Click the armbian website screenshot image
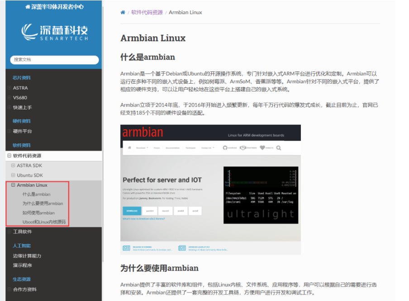The height and width of the screenshot is (301, 409). (x=210, y=190)
